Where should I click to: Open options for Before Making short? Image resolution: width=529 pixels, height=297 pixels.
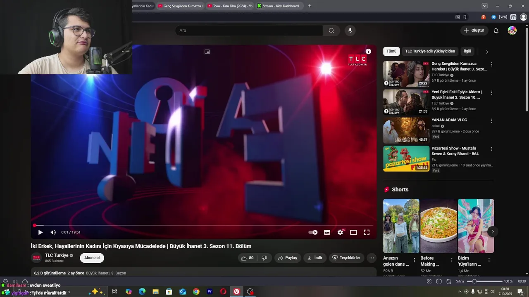pyautogui.click(x=452, y=260)
